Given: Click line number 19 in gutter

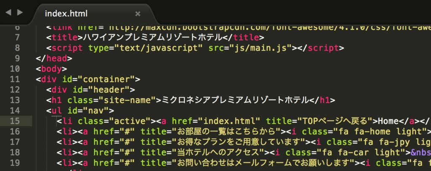Looking at the screenshot, I should point(15,163).
